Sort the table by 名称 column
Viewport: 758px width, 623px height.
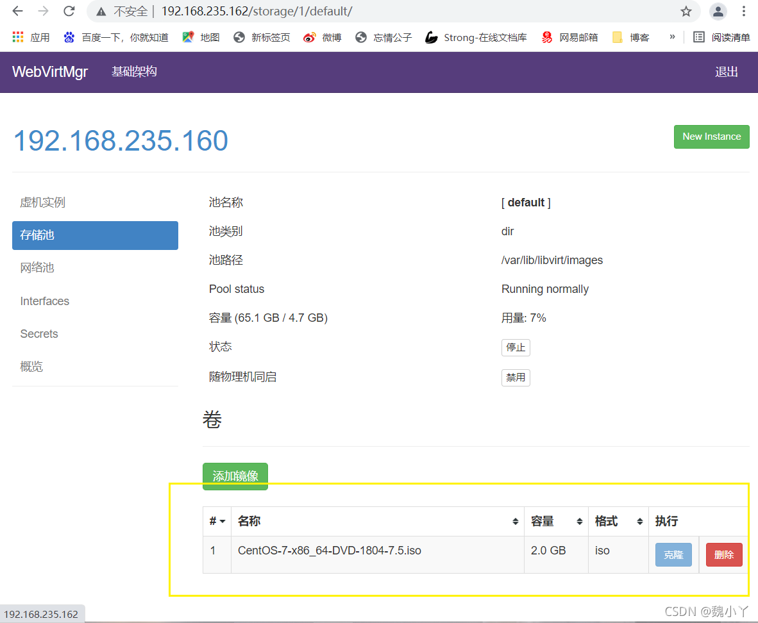click(x=378, y=522)
